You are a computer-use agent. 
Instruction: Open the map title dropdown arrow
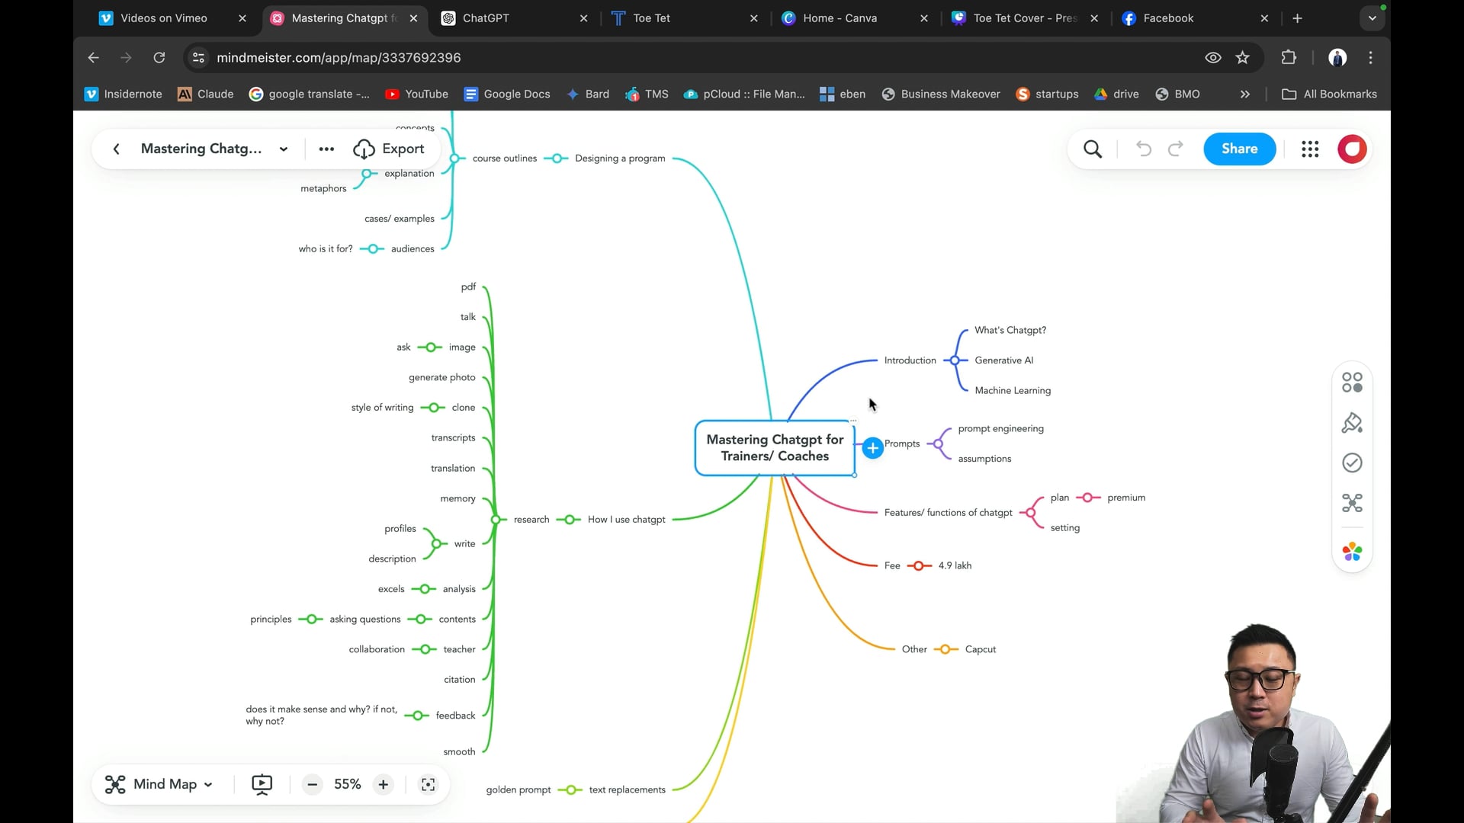click(x=284, y=149)
